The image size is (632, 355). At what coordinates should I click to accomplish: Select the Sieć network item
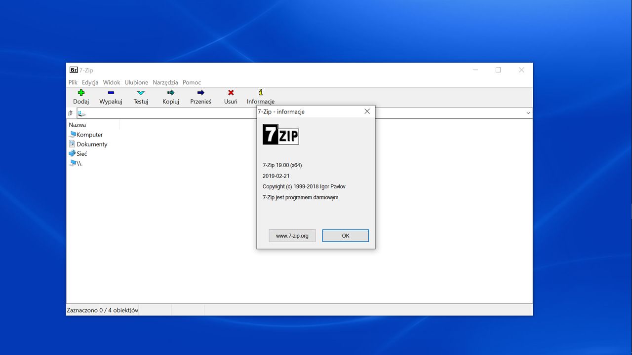pos(78,154)
